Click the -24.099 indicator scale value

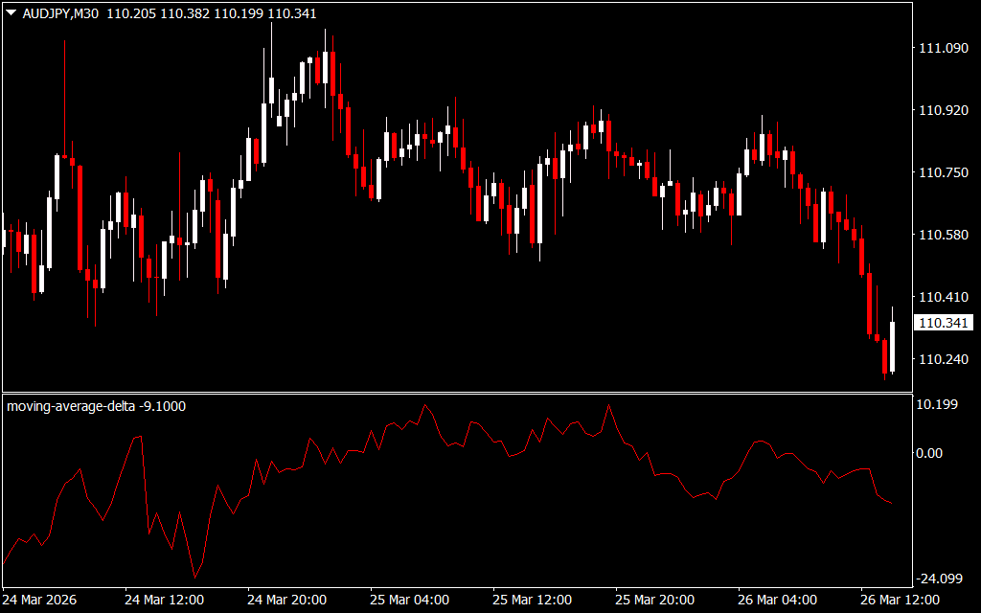click(x=940, y=578)
